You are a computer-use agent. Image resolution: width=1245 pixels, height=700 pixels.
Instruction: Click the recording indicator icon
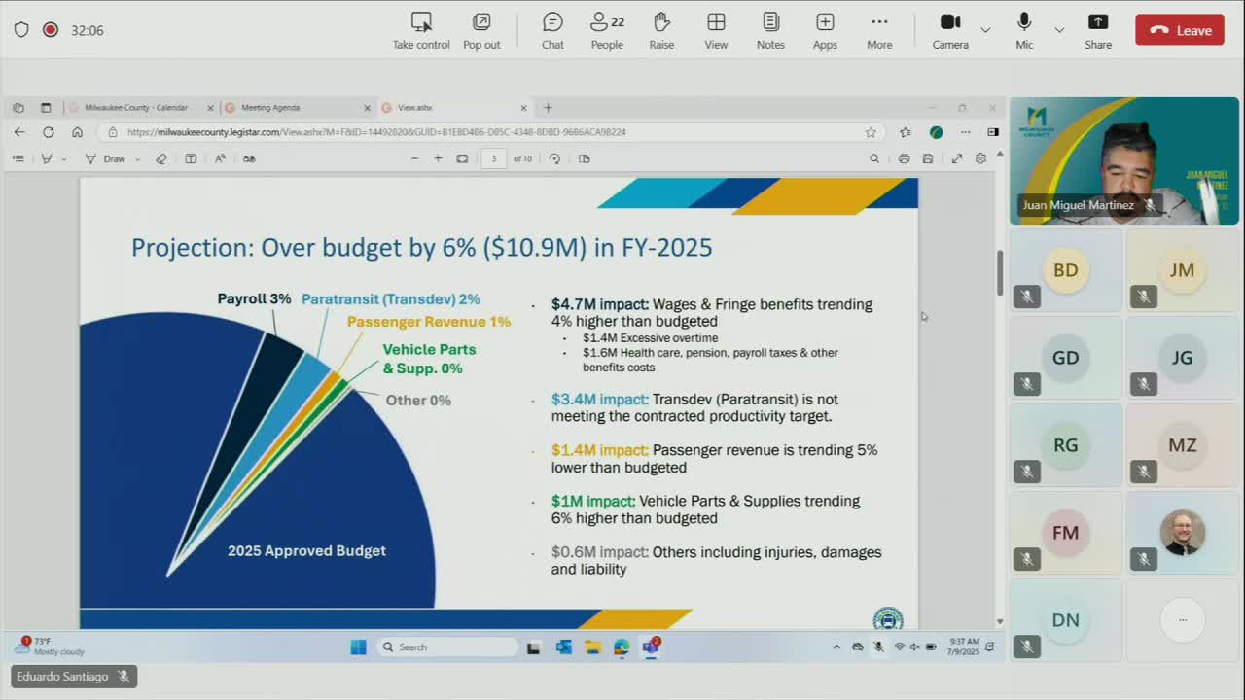click(51, 30)
